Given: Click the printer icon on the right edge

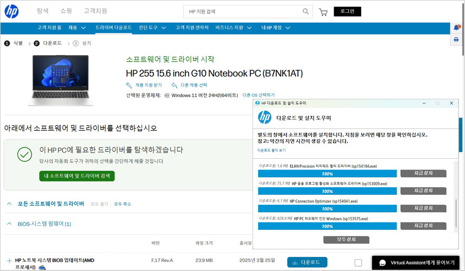Looking at the screenshot, I should click(456, 39).
